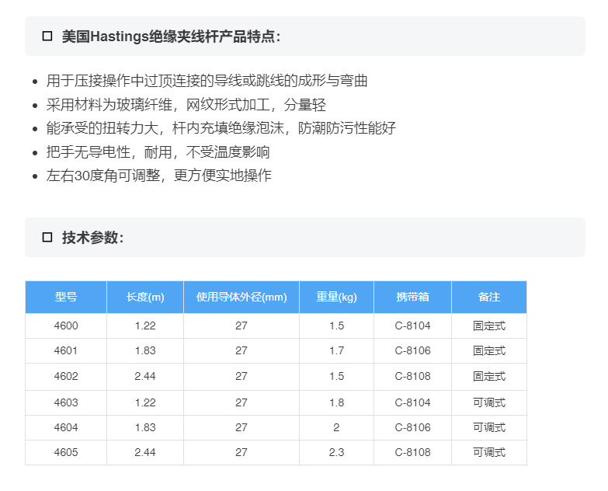The width and height of the screenshot is (608, 491).
Task: Click weight 1.5 in row 4600
Action: click(x=336, y=326)
